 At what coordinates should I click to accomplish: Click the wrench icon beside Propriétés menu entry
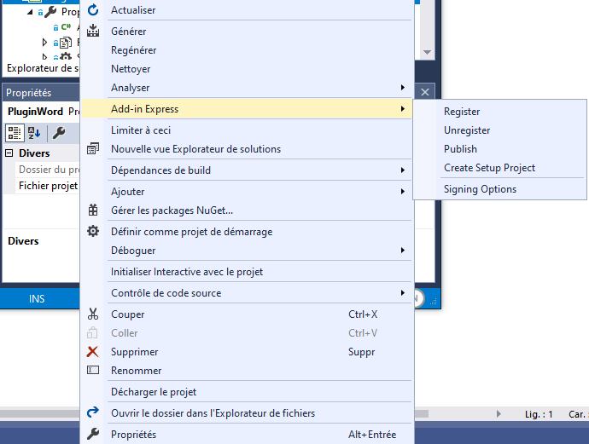tap(93, 435)
